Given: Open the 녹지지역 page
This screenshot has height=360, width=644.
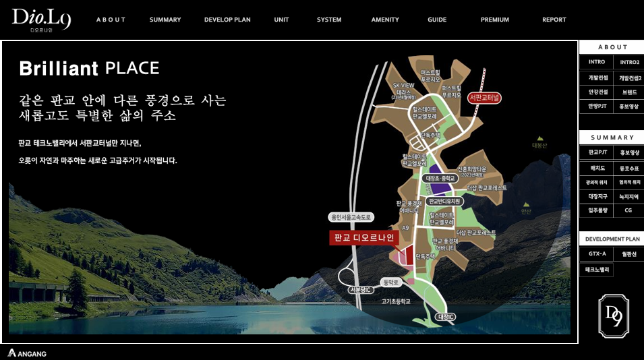Looking at the screenshot, I should point(629,197).
